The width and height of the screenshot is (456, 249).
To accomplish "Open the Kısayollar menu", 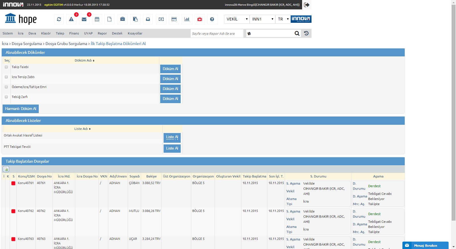I will (135, 33).
